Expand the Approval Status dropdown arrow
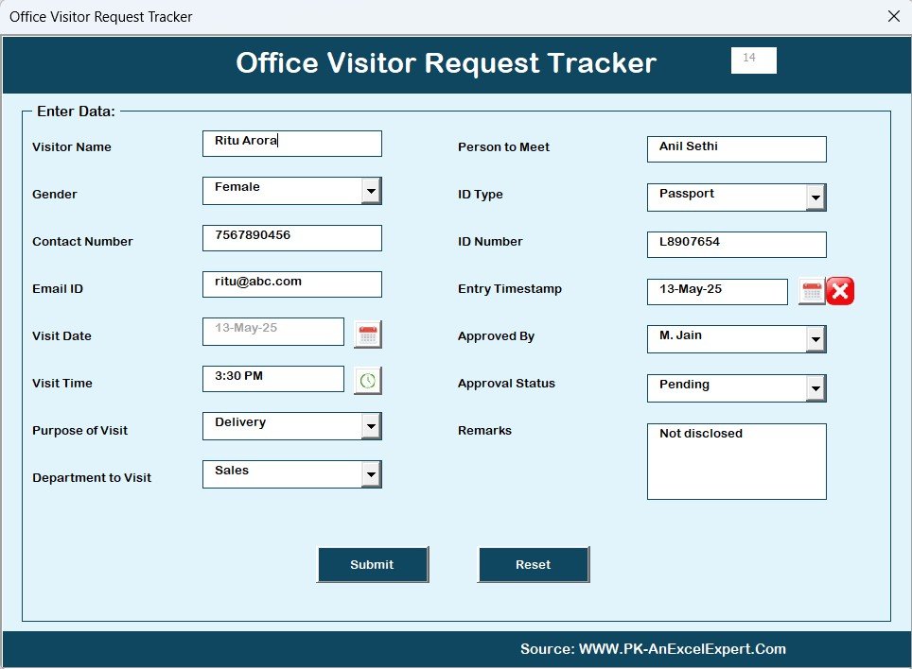 click(x=816, y=388)
